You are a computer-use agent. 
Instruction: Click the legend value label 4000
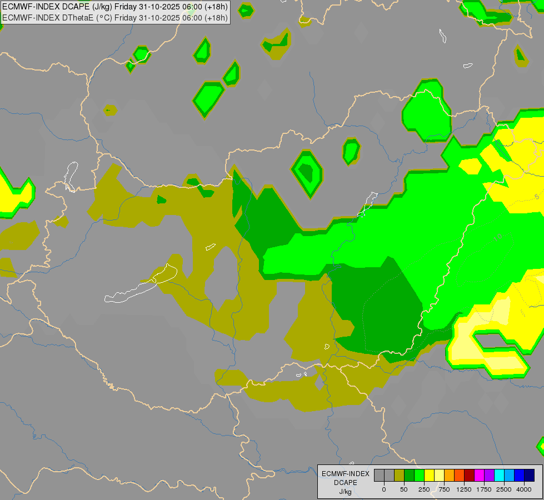pyautogui.click(x=524, y=489)
